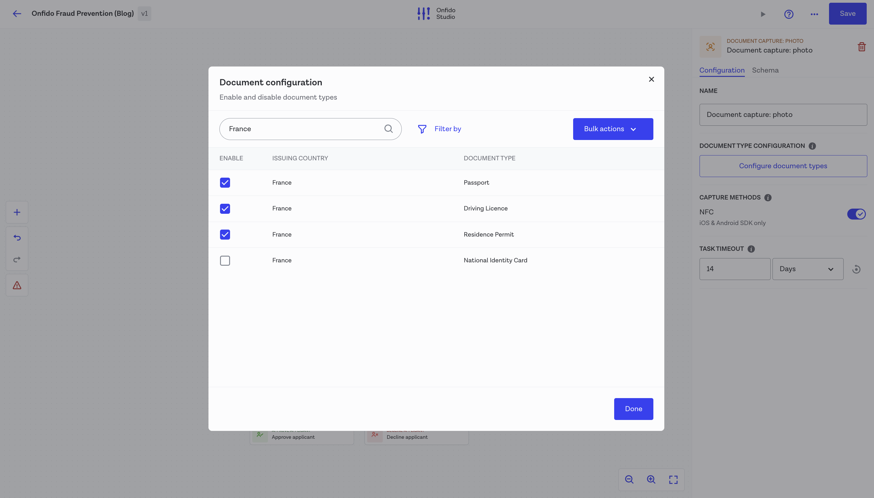Screen dimensions: 874x498
Task: Click the timeout value field showing 14
Action: (x=735, y=269)
